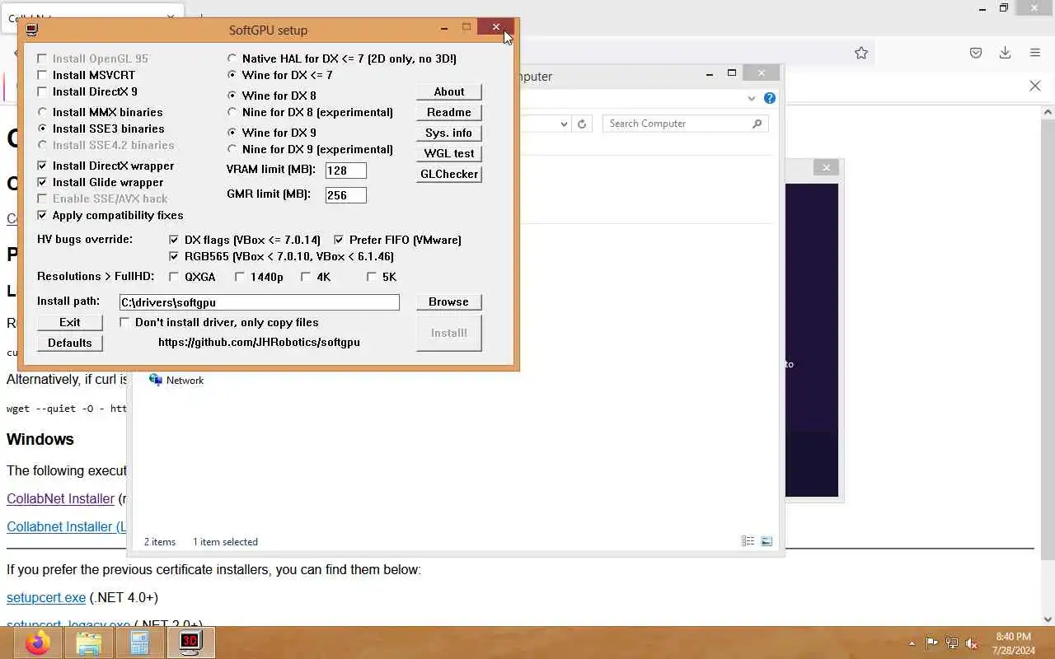
Task: Open the CollabNet Installer link
Action: tap(60, 498)
